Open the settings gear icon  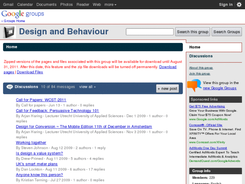click(x=239, y=4)
